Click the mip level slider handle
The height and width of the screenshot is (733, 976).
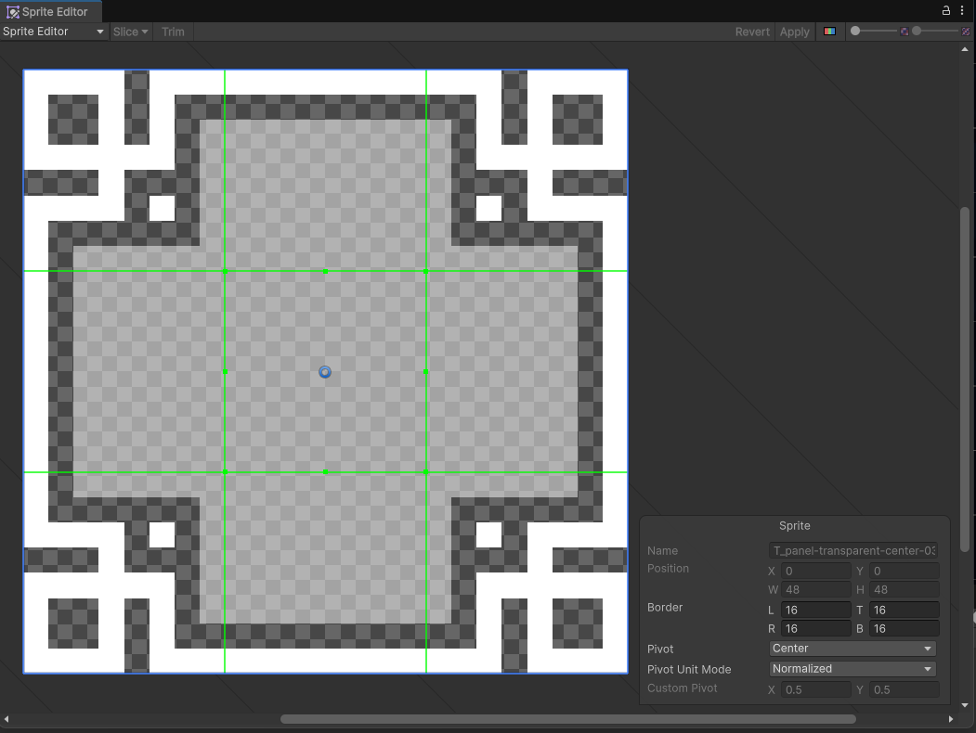855,31
